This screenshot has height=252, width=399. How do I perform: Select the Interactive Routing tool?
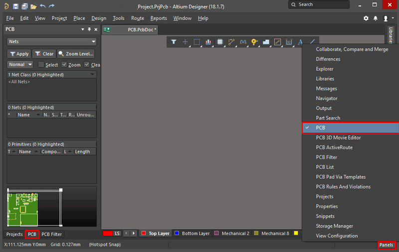[231, 42]
